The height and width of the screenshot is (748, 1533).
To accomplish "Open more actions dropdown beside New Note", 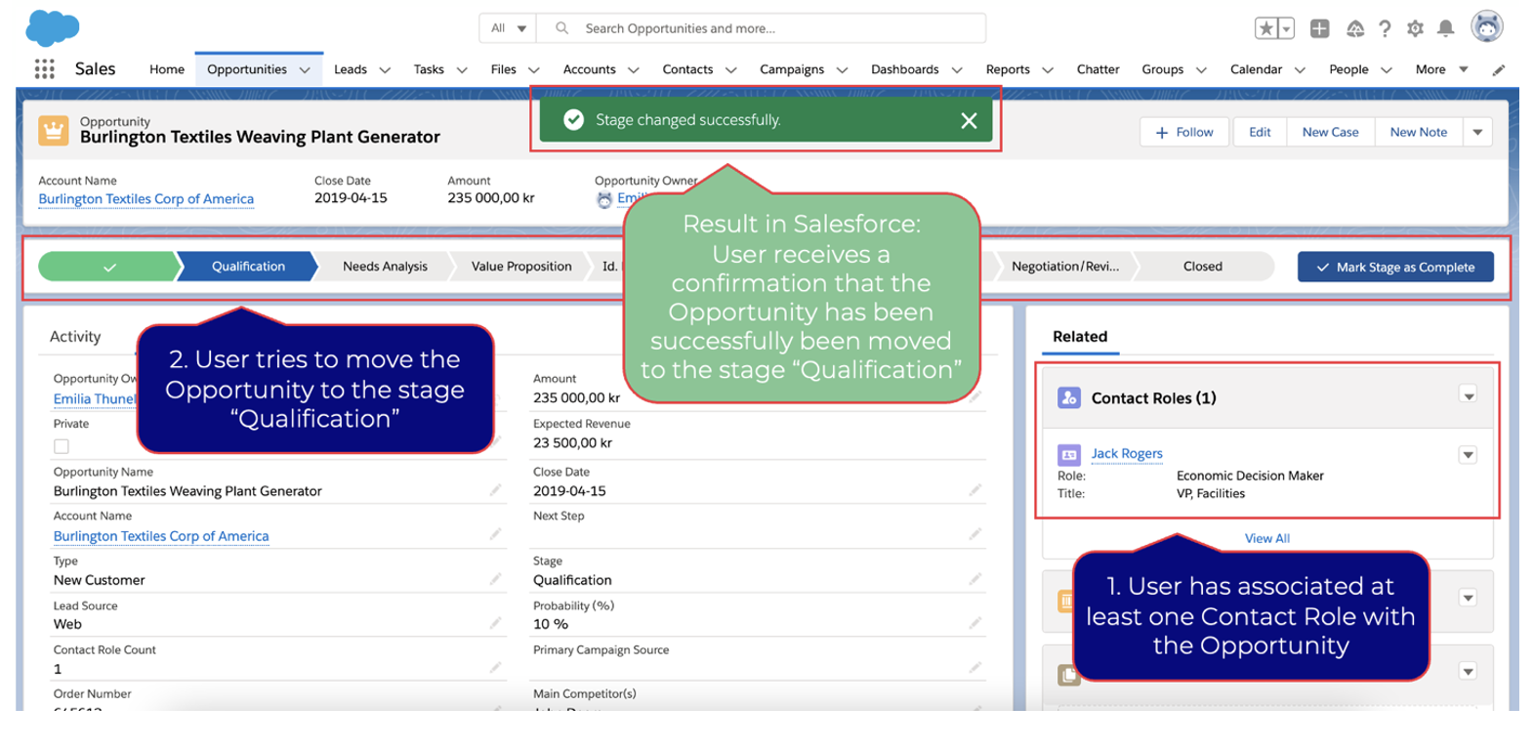I will point(1477,132).
